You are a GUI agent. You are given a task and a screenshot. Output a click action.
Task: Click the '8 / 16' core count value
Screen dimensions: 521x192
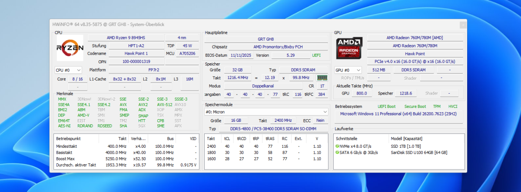pyautogui.click(x=77, y=79)
